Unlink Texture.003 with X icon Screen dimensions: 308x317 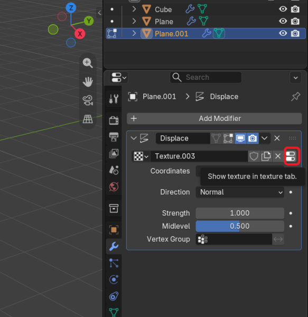coord(278,156)
